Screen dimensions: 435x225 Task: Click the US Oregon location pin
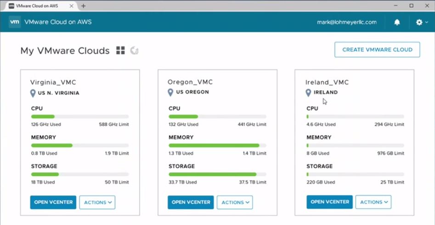click(170, 93)
